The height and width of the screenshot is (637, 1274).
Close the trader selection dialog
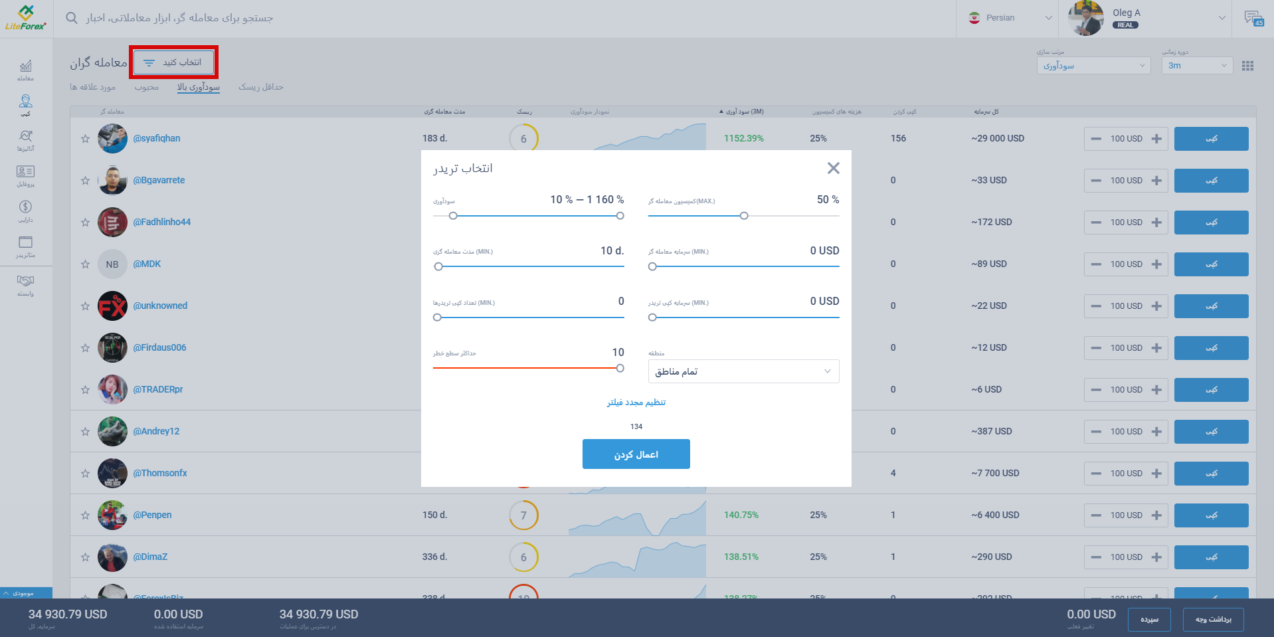click(834, 168)
